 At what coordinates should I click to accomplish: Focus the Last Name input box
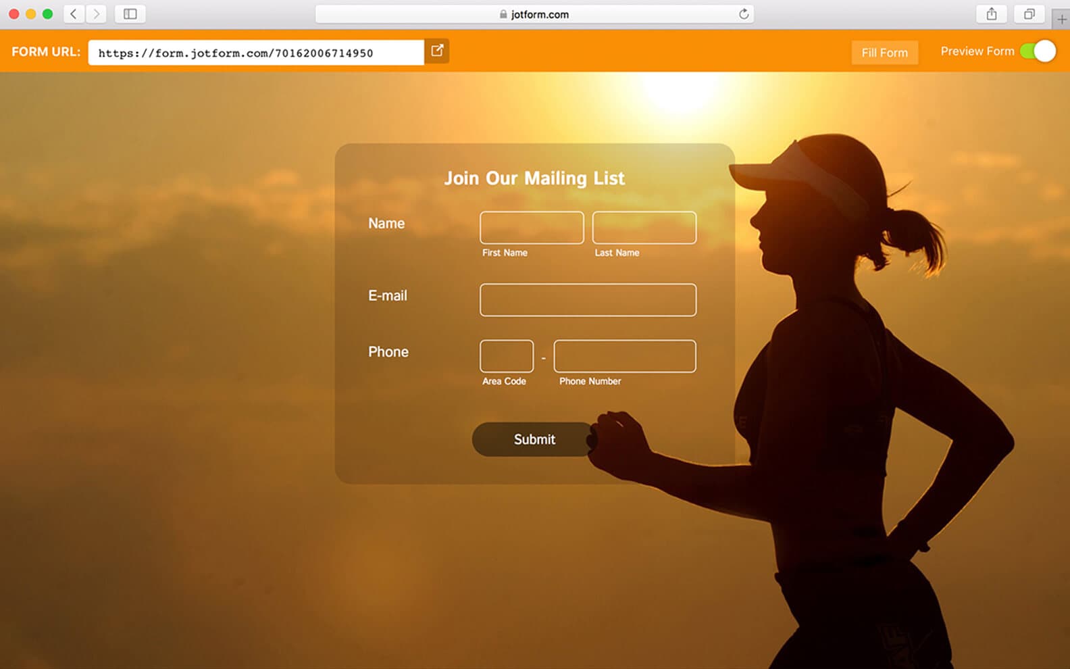(x=644, y=228)
